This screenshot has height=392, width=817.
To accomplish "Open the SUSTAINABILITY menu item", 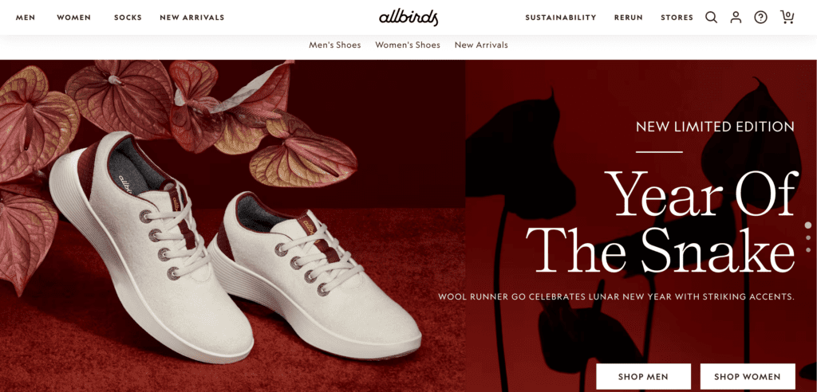I will click(561, 18).
